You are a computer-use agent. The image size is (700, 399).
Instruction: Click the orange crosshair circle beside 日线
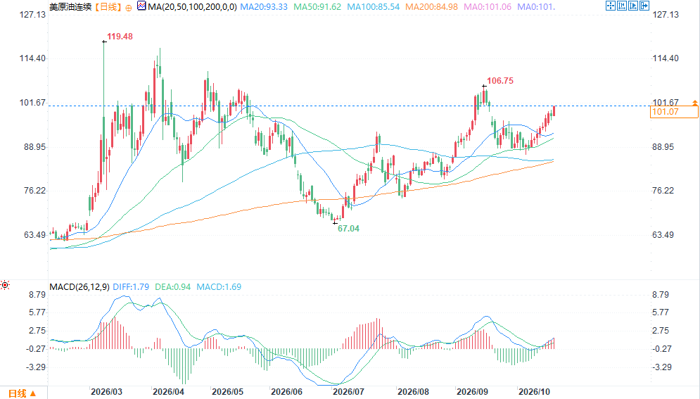(129, 8)
